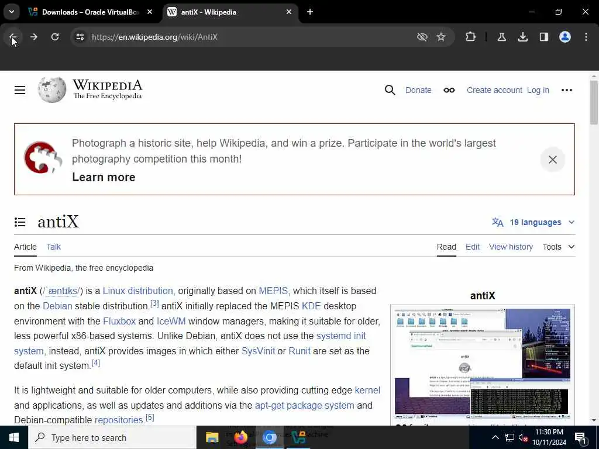The width and height of the screenshot is (599, 449).
Task: Open the Windows Start menu
Action: 14,437
